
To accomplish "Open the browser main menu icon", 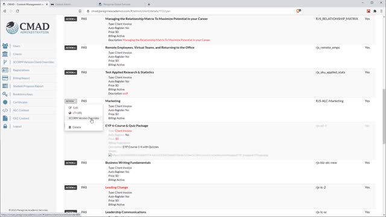I will pyautogui.click(x=381, y=11).
